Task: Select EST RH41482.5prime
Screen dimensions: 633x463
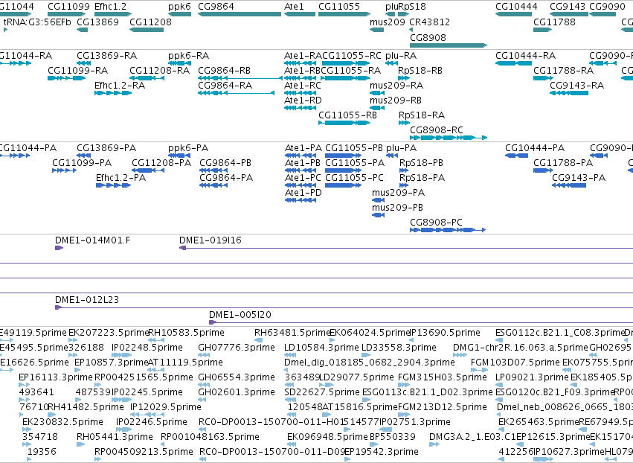Action: 51,415
